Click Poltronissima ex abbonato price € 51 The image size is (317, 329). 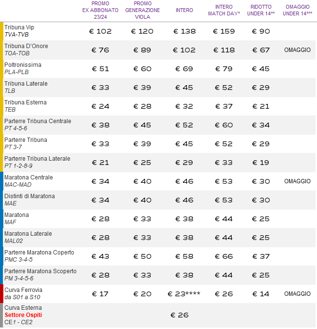tap(100, 69)
